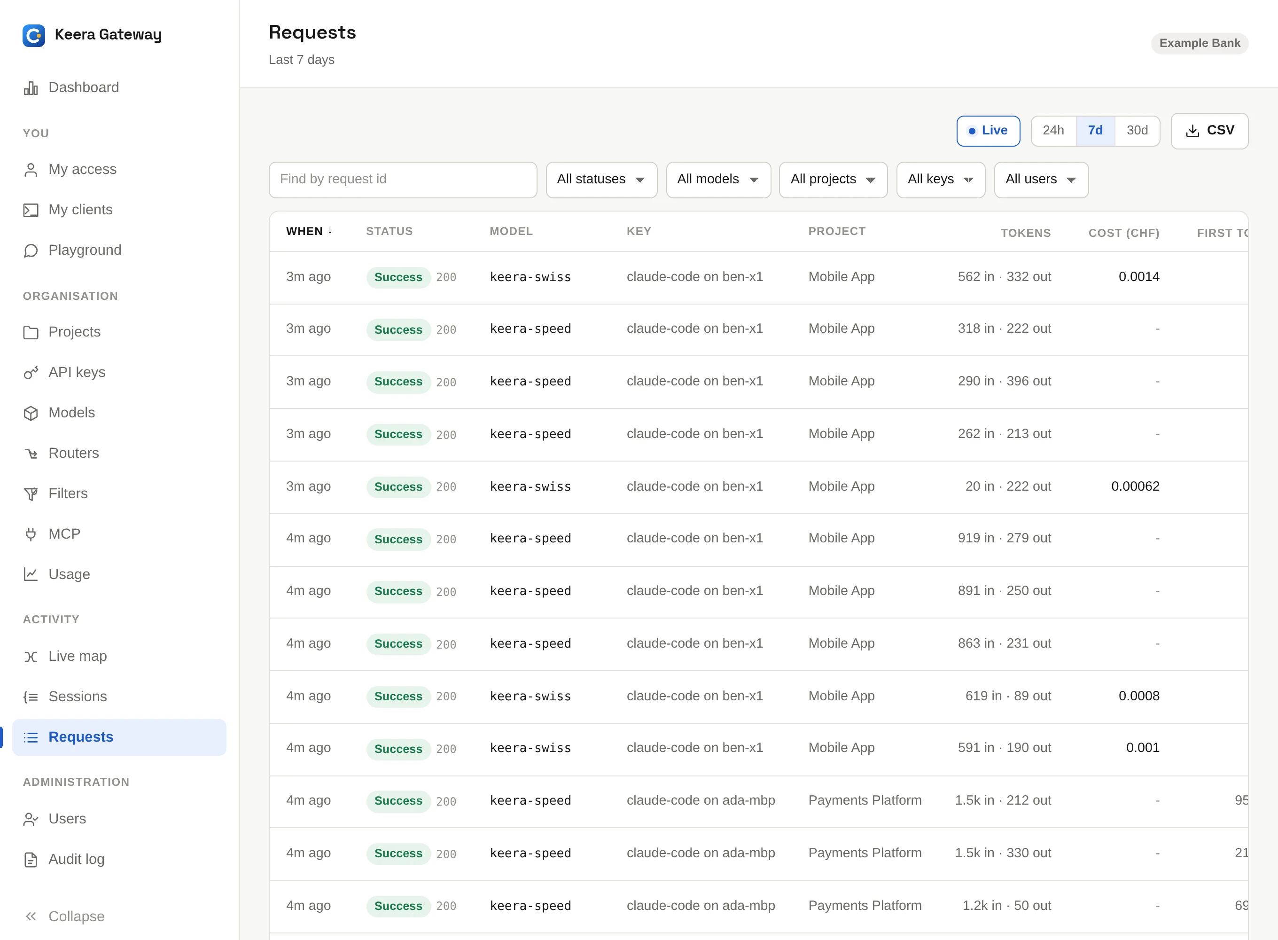This screenshot has width=1278, height=940.
Task: Click the Routers arrow icon
Action: tap(31, 454)
